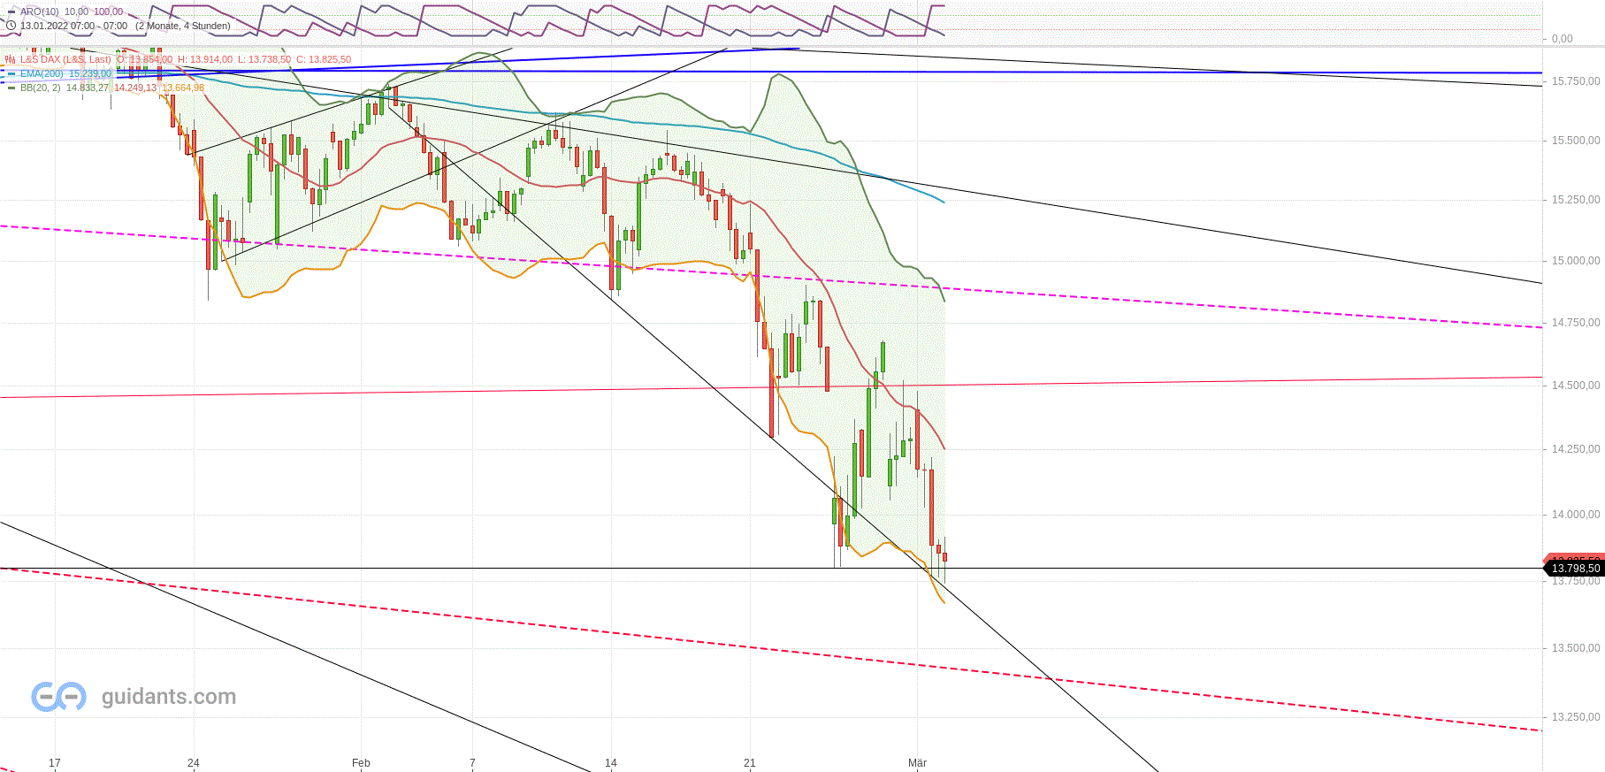The image size is (1605, 772).
Task: Select the EMA(200) indicator label
Action: point(42,73)
